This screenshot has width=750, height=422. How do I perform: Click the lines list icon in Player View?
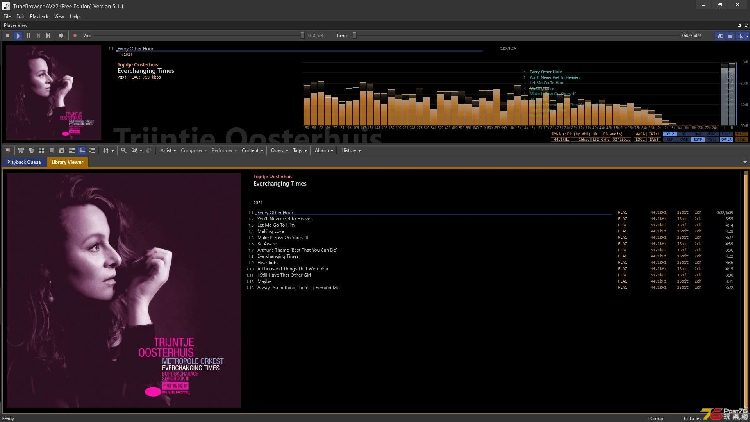[x=730, y=36]
